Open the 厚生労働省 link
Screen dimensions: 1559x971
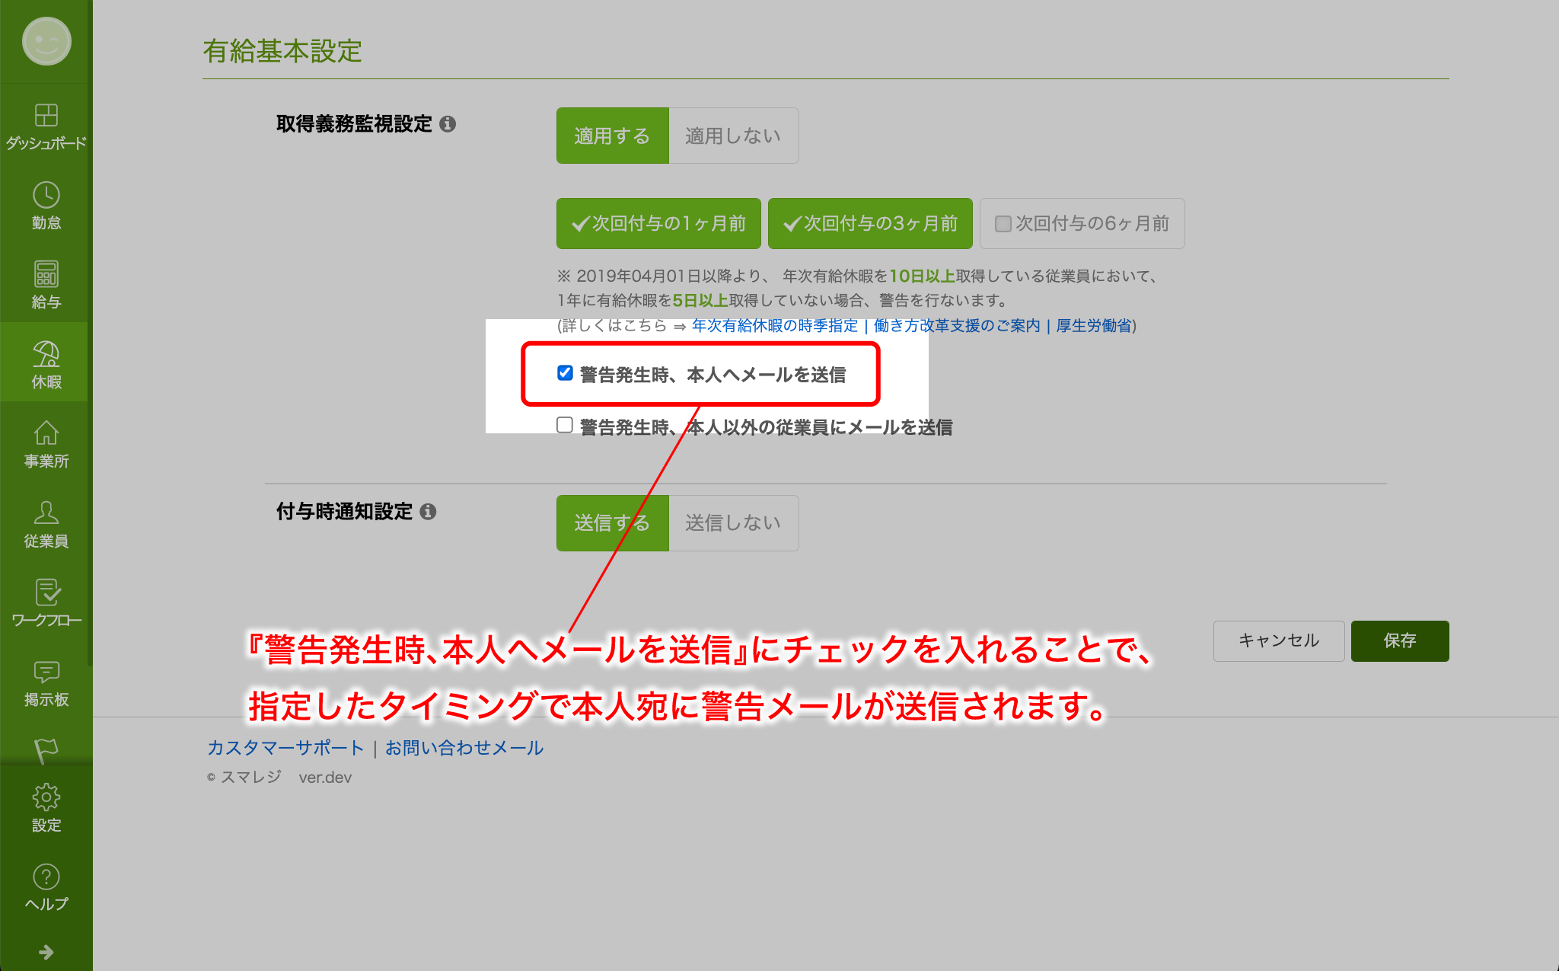click(1094, 326)
